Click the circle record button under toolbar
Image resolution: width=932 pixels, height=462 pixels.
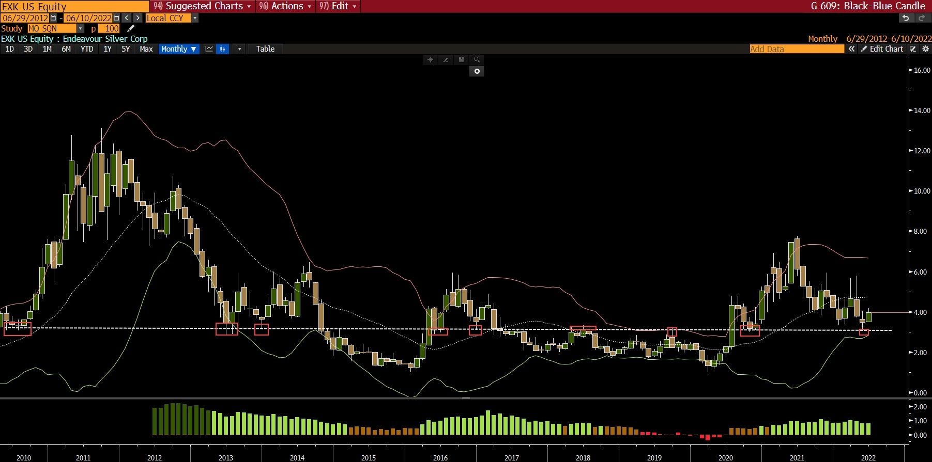pyautogui.click(x=477, y=71)
